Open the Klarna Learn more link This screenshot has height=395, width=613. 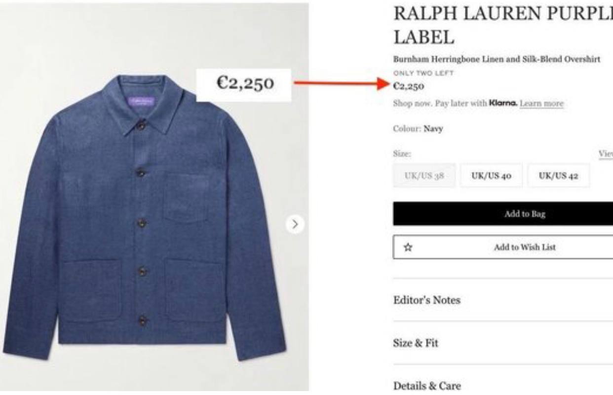(x=541, y=104)
